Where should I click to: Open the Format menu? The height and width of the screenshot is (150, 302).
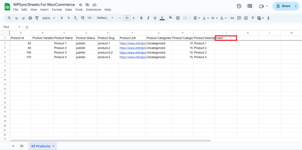57,10
